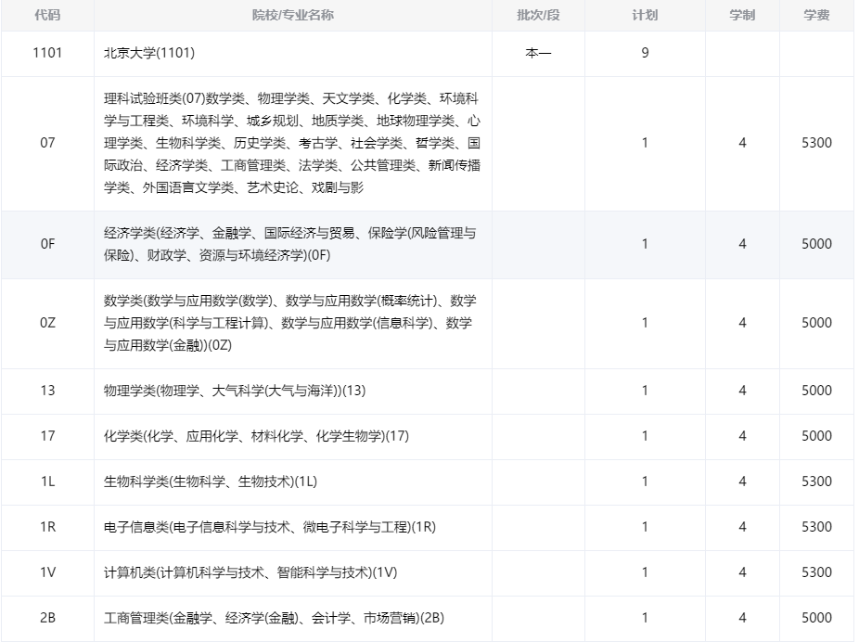The height and width of the screenshot is (642, 859).
Task: Click the 学制 value in the 07 row
Action: (x=742, y=143)
